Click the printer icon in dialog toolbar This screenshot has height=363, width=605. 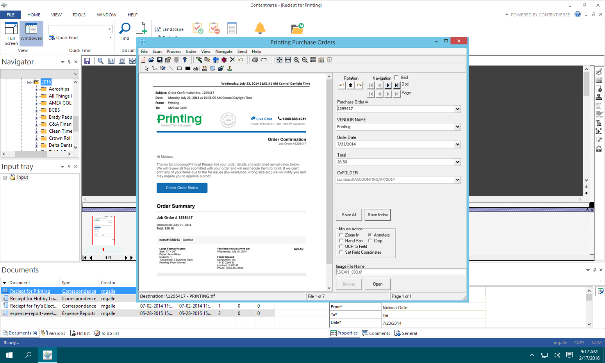pos(255,60)
